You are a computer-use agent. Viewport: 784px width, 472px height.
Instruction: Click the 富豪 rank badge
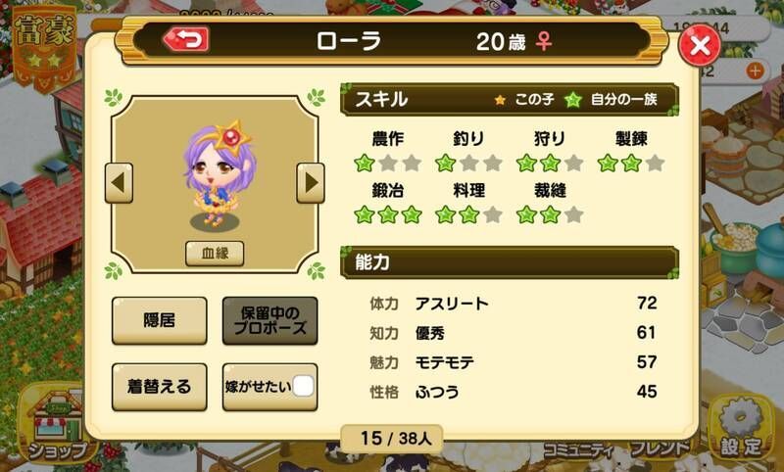pos(44,47)
